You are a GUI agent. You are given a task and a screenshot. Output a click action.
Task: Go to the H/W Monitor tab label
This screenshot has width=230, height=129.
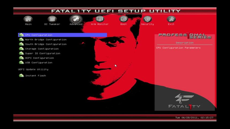(x=100, y=24)
